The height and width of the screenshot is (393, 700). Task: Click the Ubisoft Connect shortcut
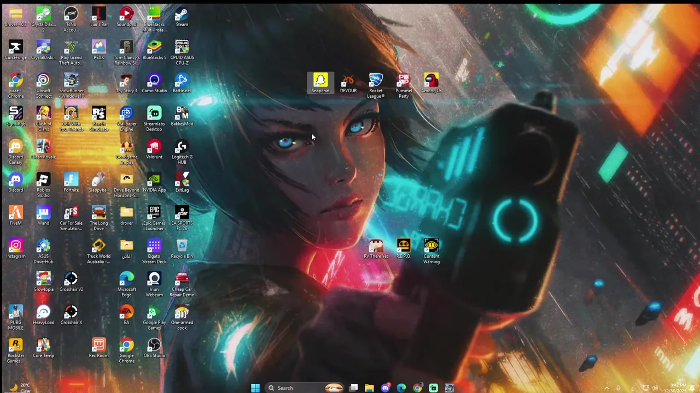43,86
